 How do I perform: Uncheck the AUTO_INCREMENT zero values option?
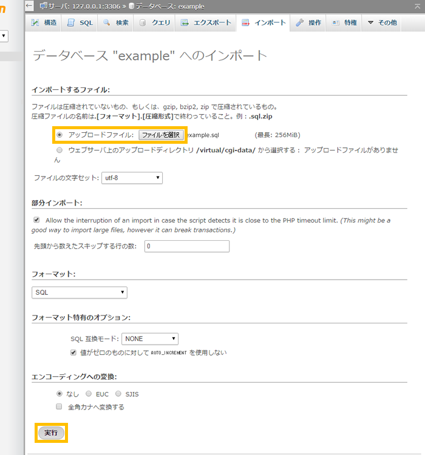click(74, 352)
